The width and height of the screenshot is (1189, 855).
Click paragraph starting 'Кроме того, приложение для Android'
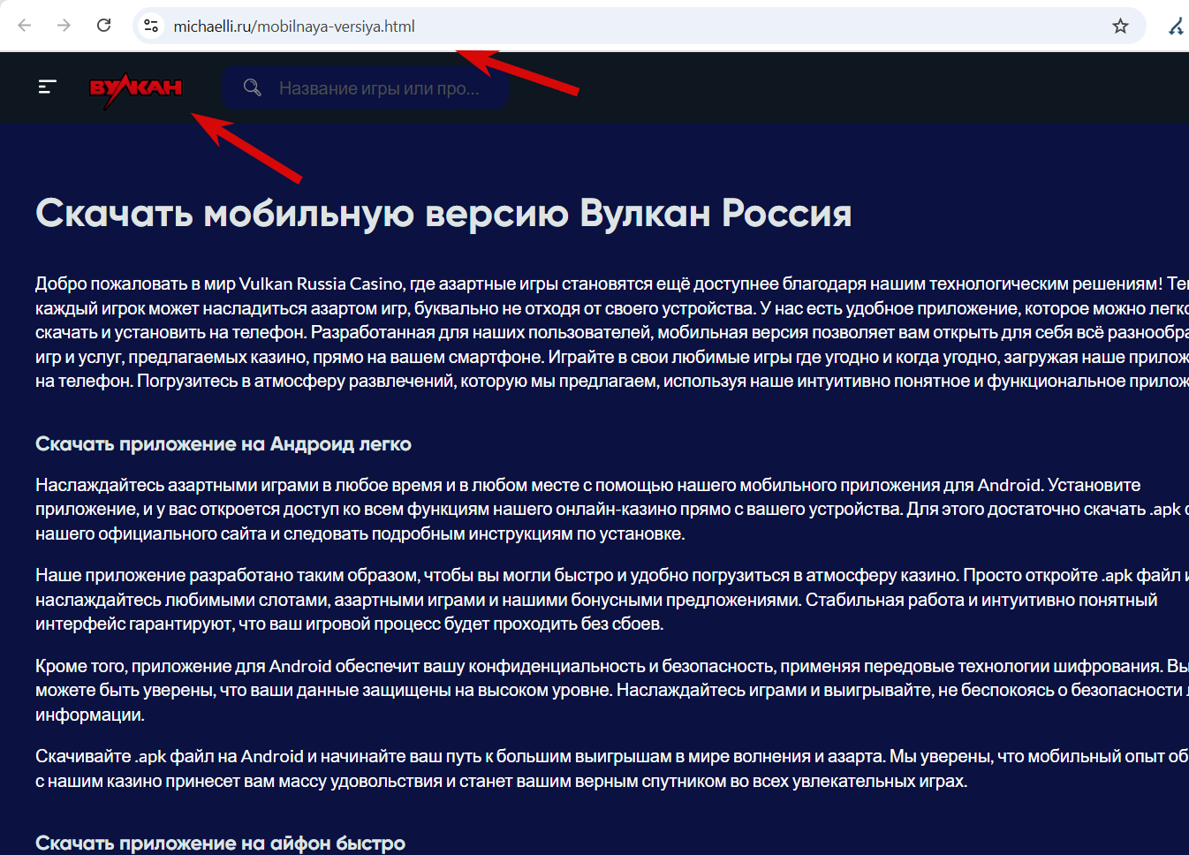tap(612, 690)
